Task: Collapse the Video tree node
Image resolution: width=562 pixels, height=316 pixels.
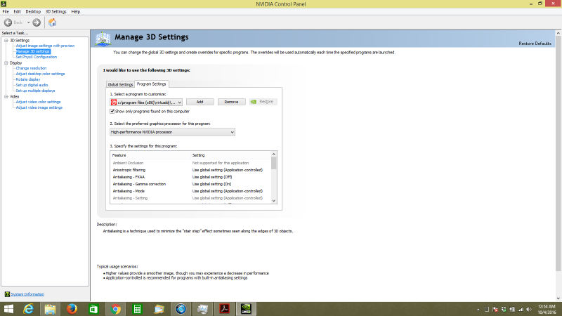Action: 6,97
